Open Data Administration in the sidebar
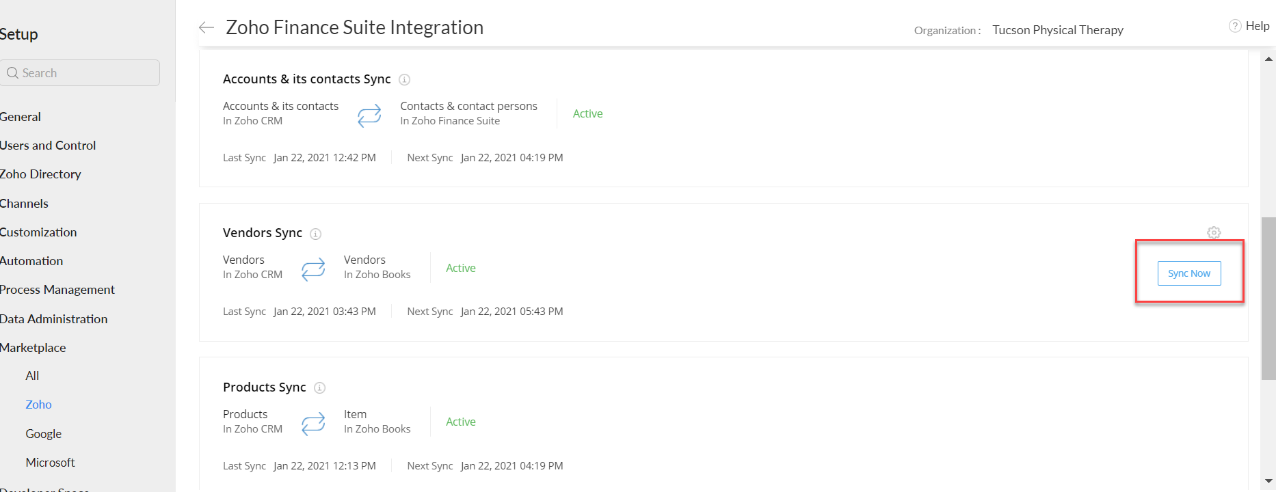This screenshot has width=1276, height=492. [54, 319]
